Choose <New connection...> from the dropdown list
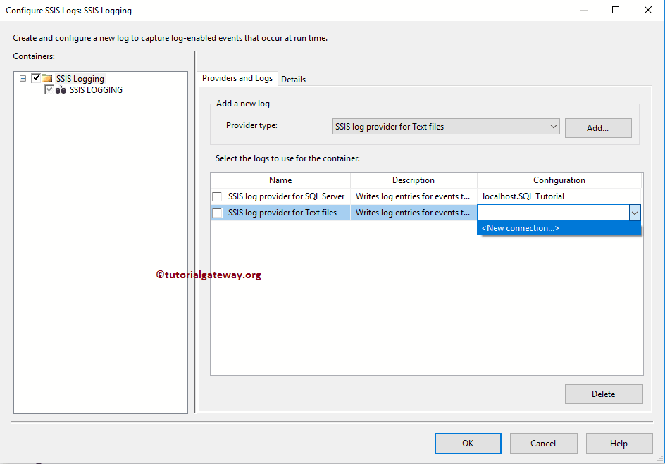 tap(559, 228)
